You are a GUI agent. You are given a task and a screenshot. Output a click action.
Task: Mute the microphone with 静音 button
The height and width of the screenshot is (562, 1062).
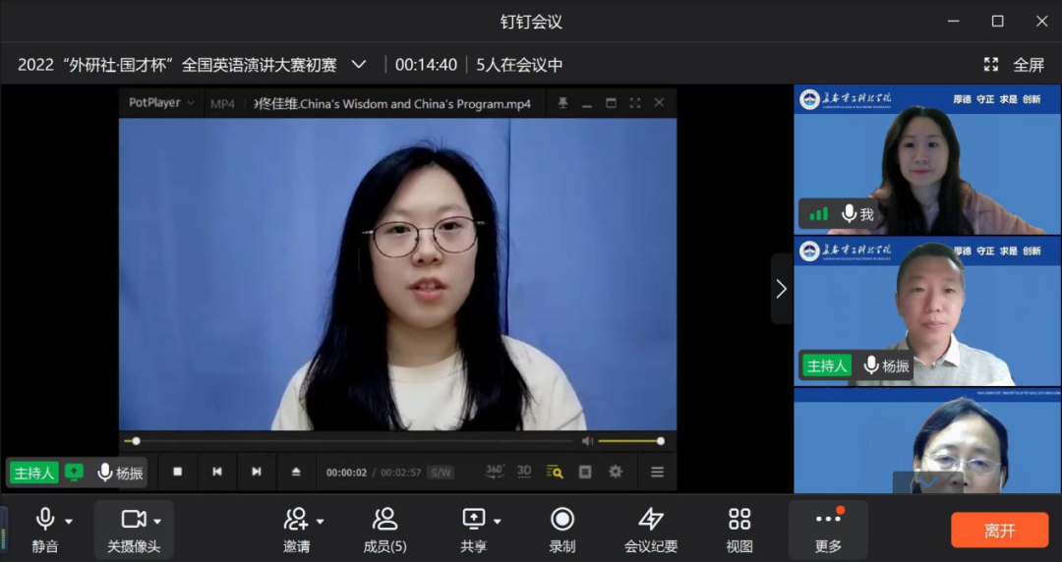[x=44, y=530]
